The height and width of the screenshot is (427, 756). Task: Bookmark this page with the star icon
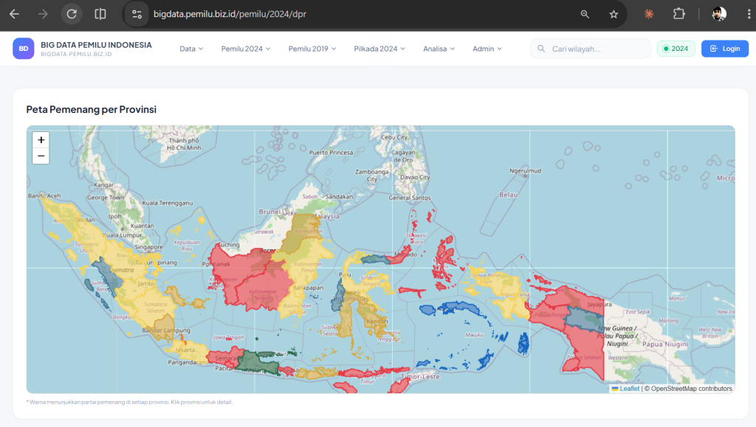(x=614, y=14)
